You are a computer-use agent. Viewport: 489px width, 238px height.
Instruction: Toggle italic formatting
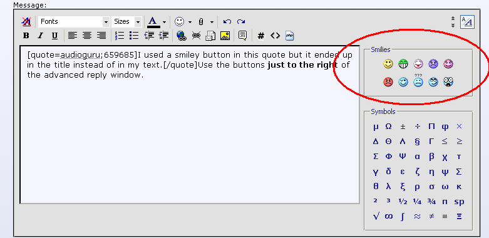[40, 36]
